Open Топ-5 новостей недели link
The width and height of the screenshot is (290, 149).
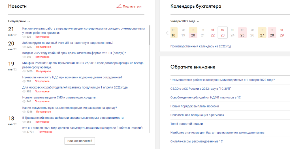point(186,124)
